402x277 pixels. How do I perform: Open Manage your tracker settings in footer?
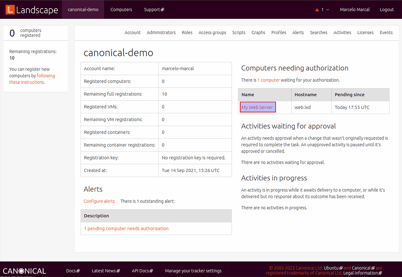pyautogui.click(x=193, y=270)
